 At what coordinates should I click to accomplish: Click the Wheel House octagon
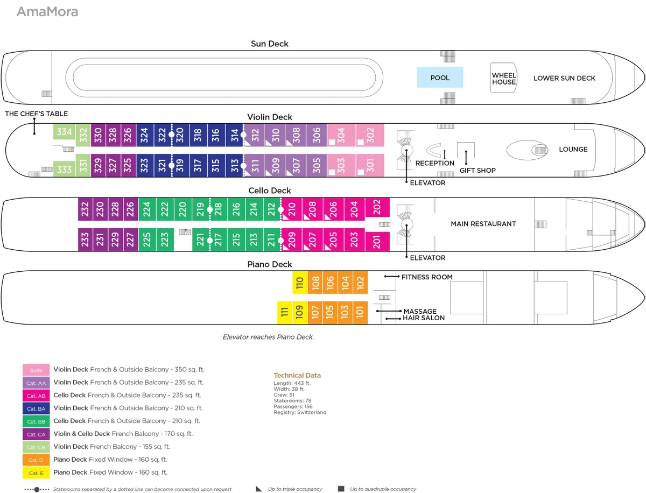(x=504, y=79)
